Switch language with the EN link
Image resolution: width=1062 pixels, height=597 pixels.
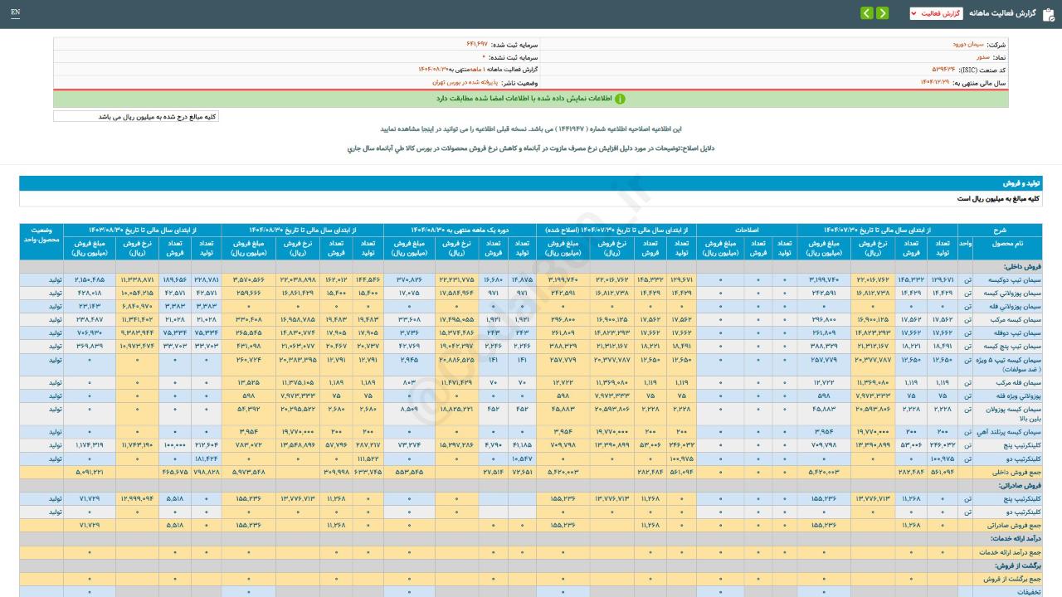click(x=16, y=13)
